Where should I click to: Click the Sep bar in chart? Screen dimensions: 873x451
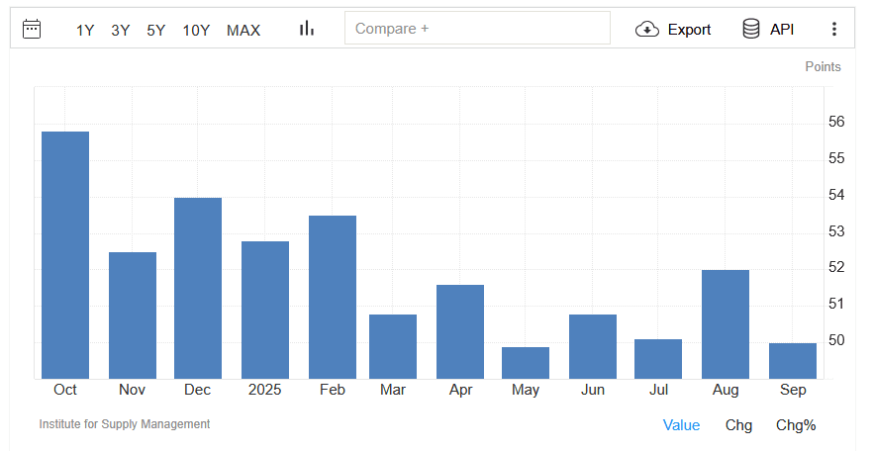(x=793, y=361)
